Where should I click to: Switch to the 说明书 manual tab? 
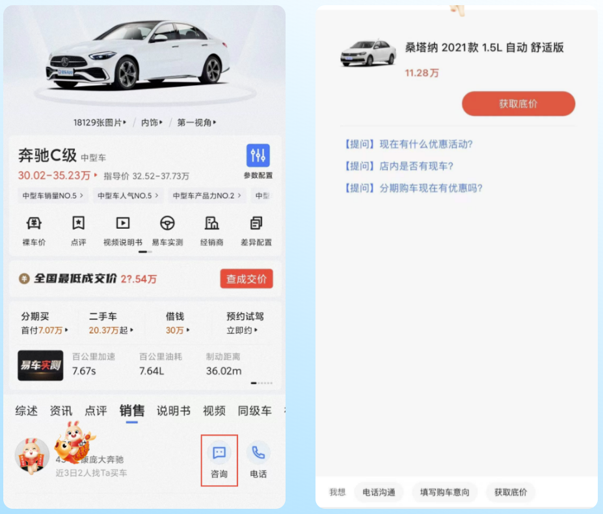174,411
